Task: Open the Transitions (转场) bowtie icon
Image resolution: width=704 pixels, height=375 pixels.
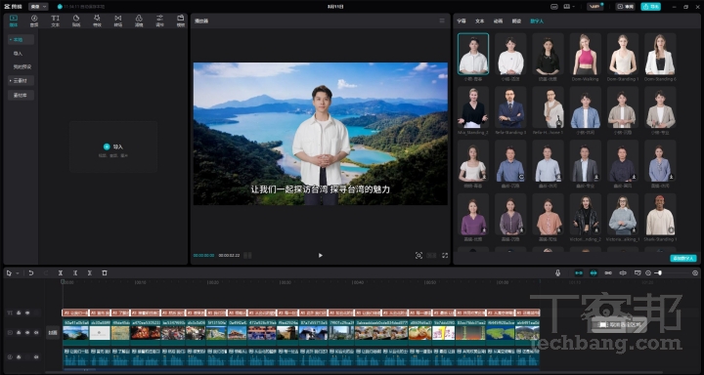Action: (x=118, y=21)
